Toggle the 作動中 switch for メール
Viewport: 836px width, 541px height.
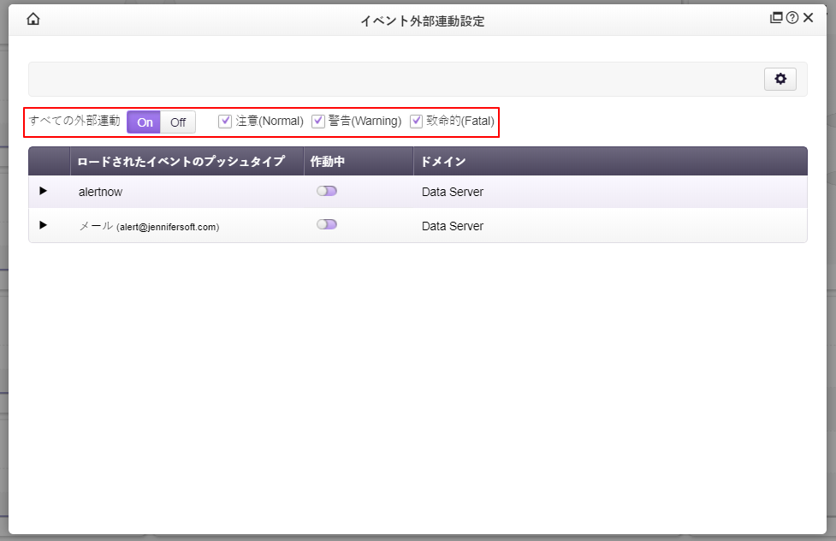327,225
